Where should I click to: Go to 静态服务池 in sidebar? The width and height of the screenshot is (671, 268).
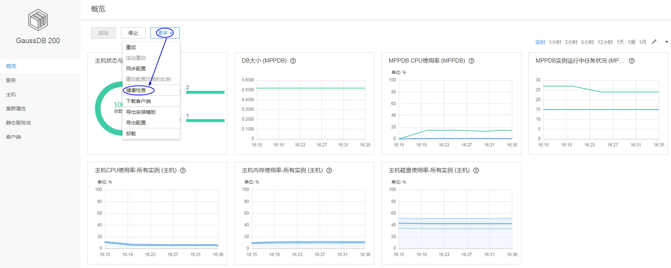click(x=18, y=123)
